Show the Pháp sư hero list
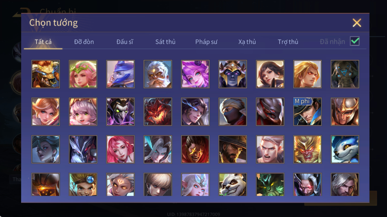The image size is (387, 217). [x=206, y=42]
